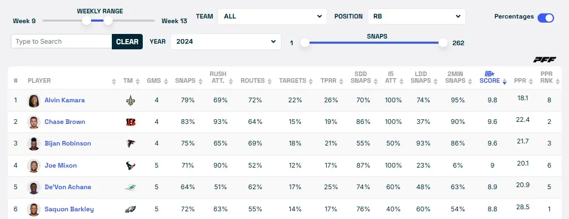Expand the YEAR dropdown set to 2024
The height and width of the screenshot is (219, 569).
226,42
